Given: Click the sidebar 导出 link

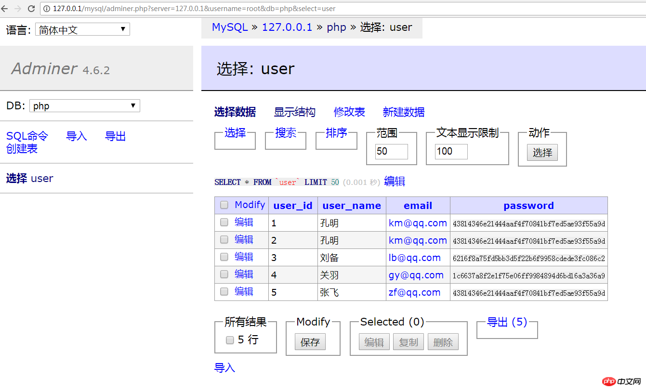Looking at the screenshot, I should (115, 136).
